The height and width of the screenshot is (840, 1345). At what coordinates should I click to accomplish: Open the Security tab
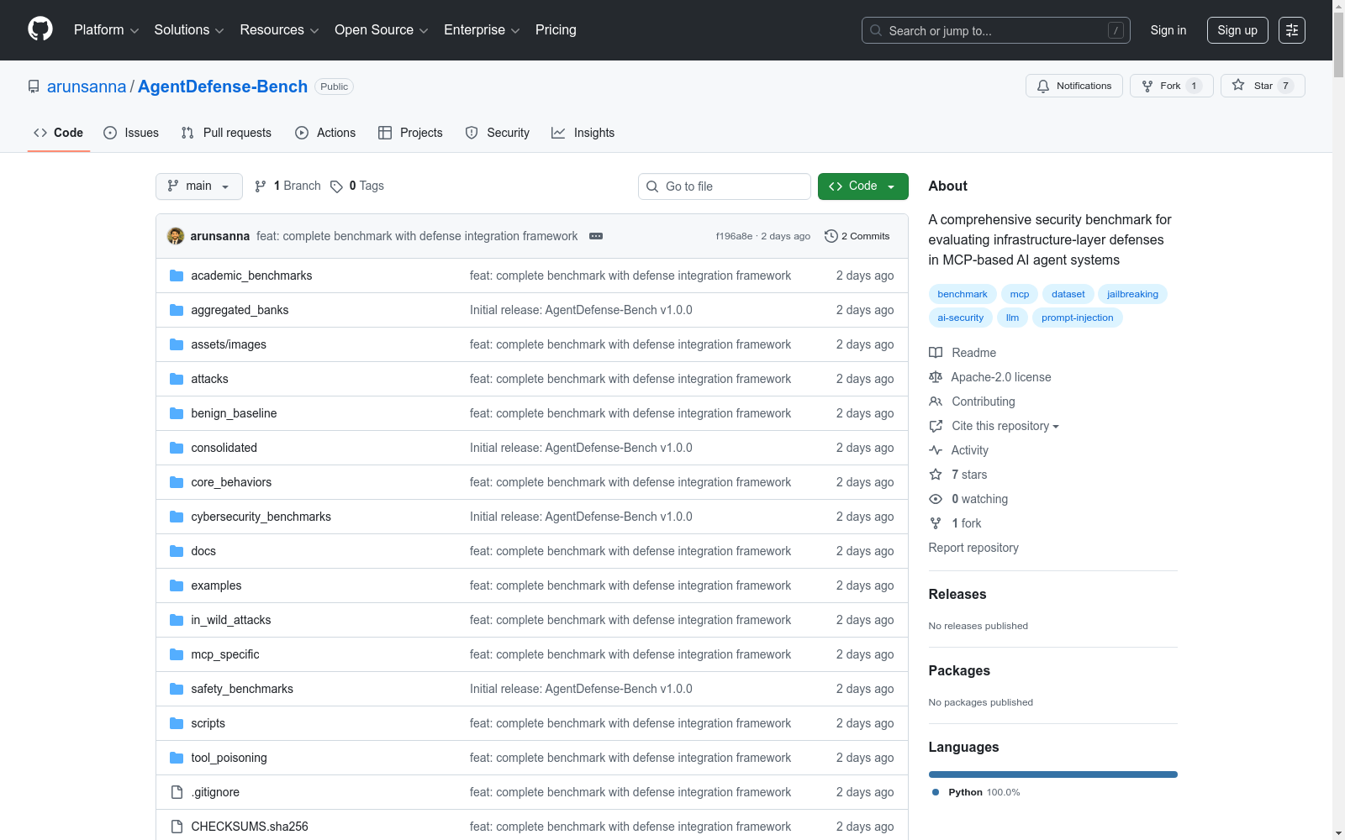498,133
